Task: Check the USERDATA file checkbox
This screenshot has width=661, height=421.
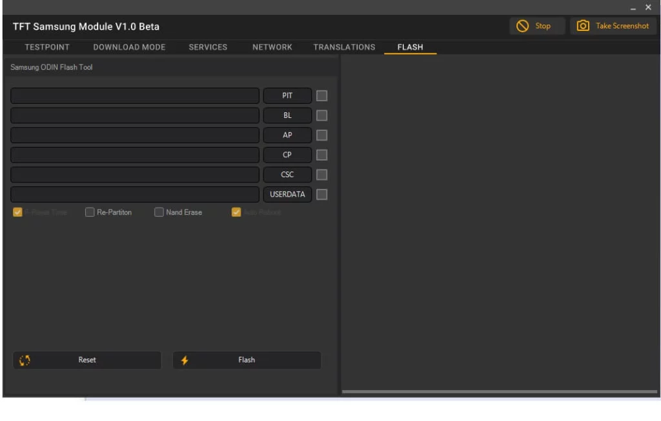Action: click(x=321, y=195)
